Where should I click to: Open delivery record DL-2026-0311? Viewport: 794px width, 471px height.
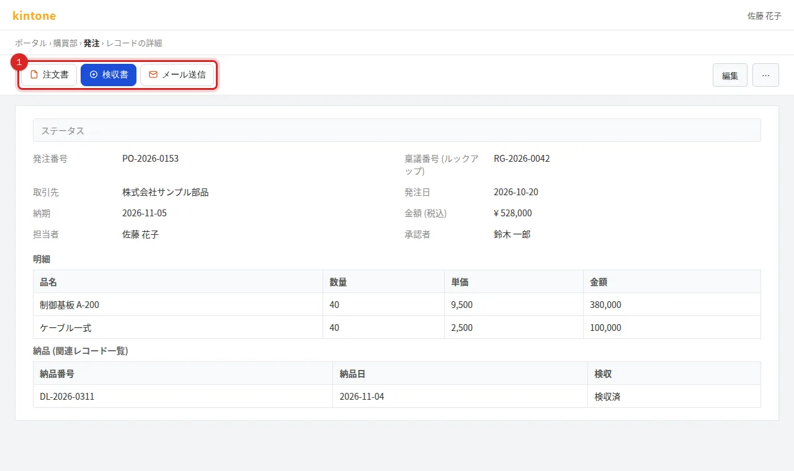(x=67, y=396)
